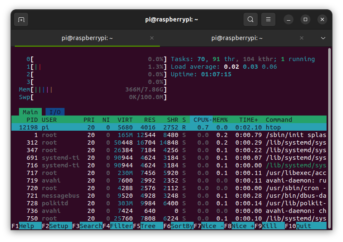Select the I/O tab in htop
The height and width of the screenshot is (242, 343).
pyautogui.click(x=55, y=112)
